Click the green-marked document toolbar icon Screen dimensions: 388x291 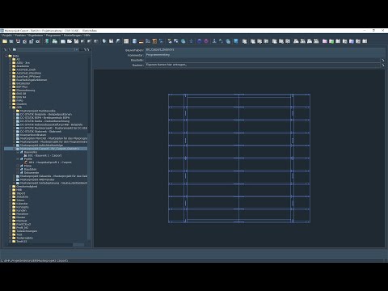(331, 41)
